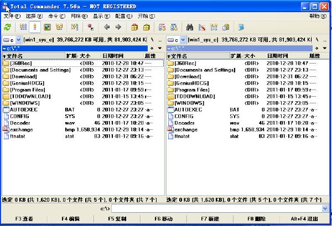Select exchange bmp file in left panel
332x226 pixels.
click(x=83, y=130)
